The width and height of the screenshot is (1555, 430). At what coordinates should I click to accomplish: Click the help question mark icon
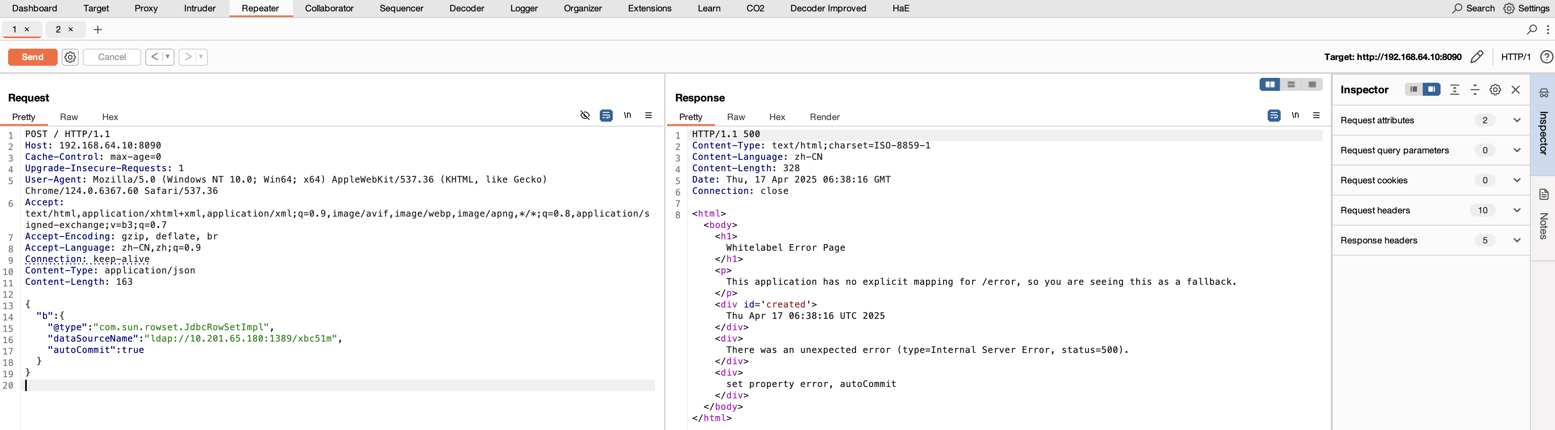pyautogui.click(x=1546, y=57)
